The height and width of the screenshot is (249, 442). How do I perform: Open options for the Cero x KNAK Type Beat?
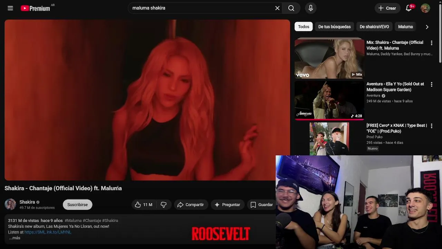point(431,126)
